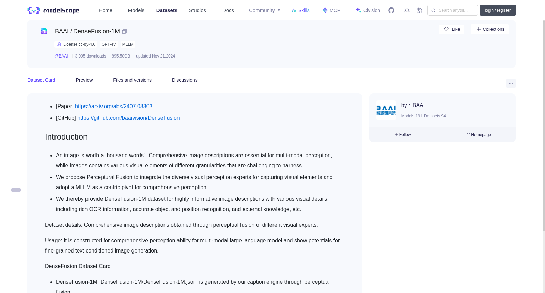Image resolution: width=545 pixels, height=293 pixels.
Task: Click the License:cc-by-4.0 tag
Action: point(76,44)
